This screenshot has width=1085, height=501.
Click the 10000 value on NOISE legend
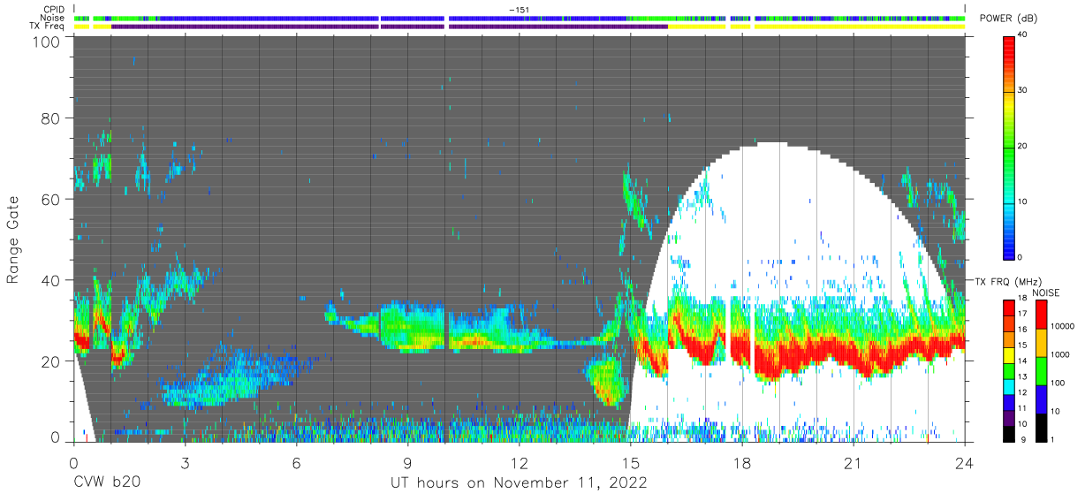click(1064, 327)
